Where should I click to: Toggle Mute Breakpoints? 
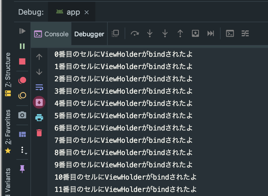click(x=22, y=95)
